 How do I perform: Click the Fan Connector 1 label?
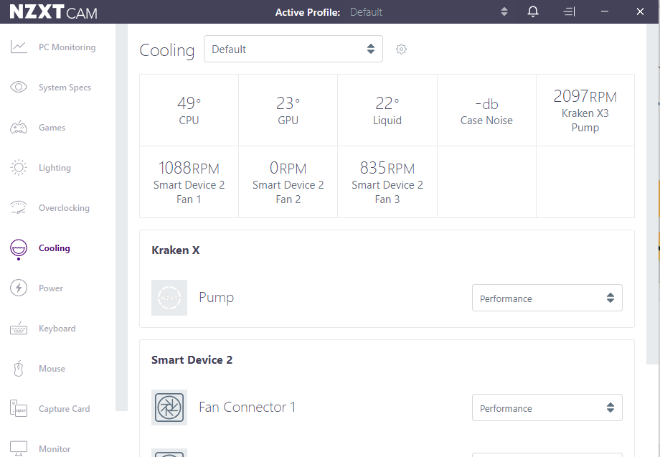click(247, 407)
